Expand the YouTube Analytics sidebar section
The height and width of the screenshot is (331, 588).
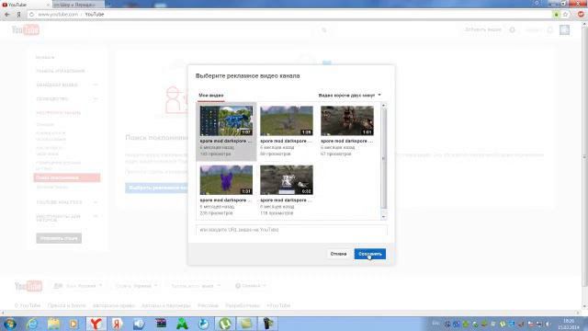(x=67, y=202)
